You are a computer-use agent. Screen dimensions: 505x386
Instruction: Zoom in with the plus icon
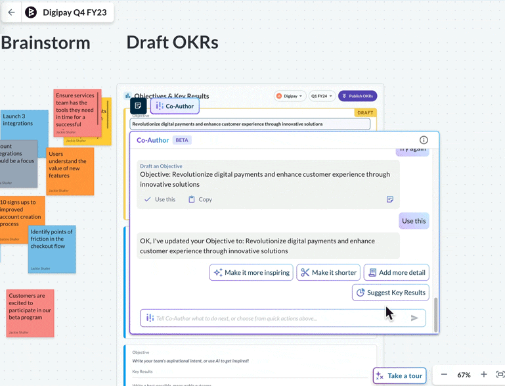(483, 374)
